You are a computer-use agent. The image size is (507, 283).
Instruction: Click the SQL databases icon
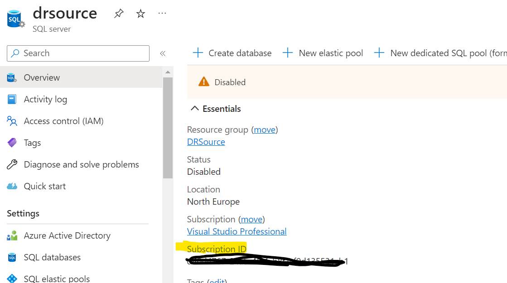pyautogui.click(x=12, y=257)
